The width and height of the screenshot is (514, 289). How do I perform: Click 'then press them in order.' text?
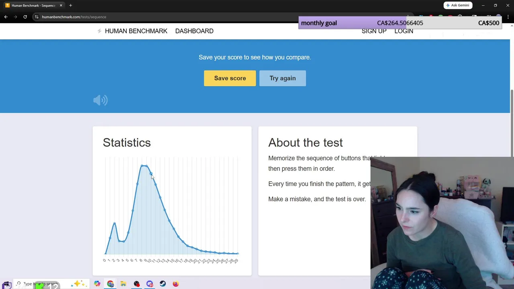pos(302,169)
